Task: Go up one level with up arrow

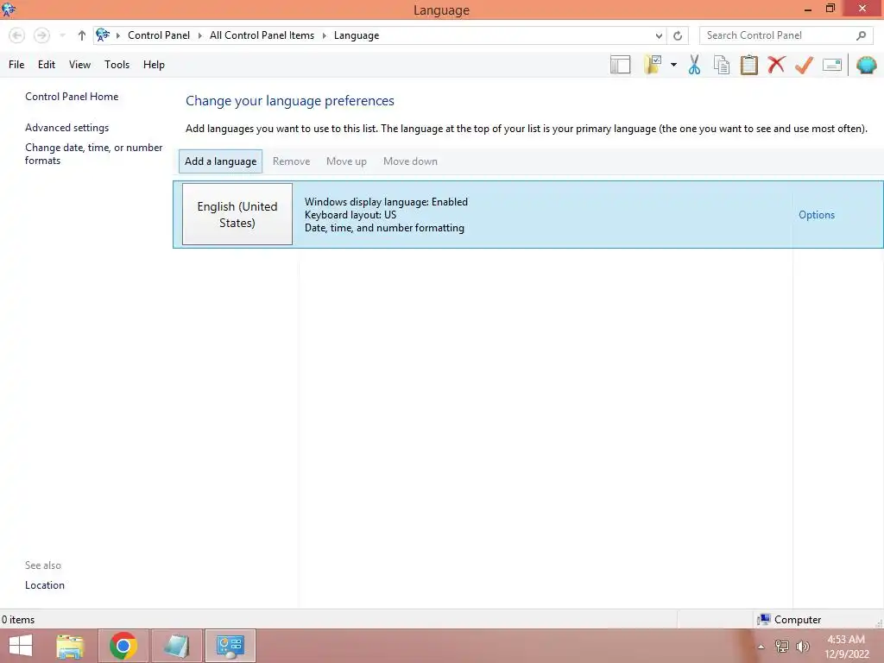Action: 82,35
